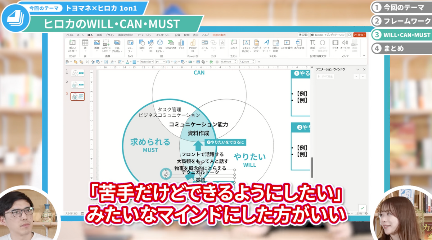Insert a chart with the グラフ icon

pyautogui.click(x=181, y=45)
